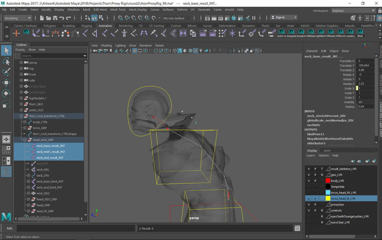Open the Modeling menu set dropdown
The width and height of the screenshot is (382, 240).
pos(18,18)
